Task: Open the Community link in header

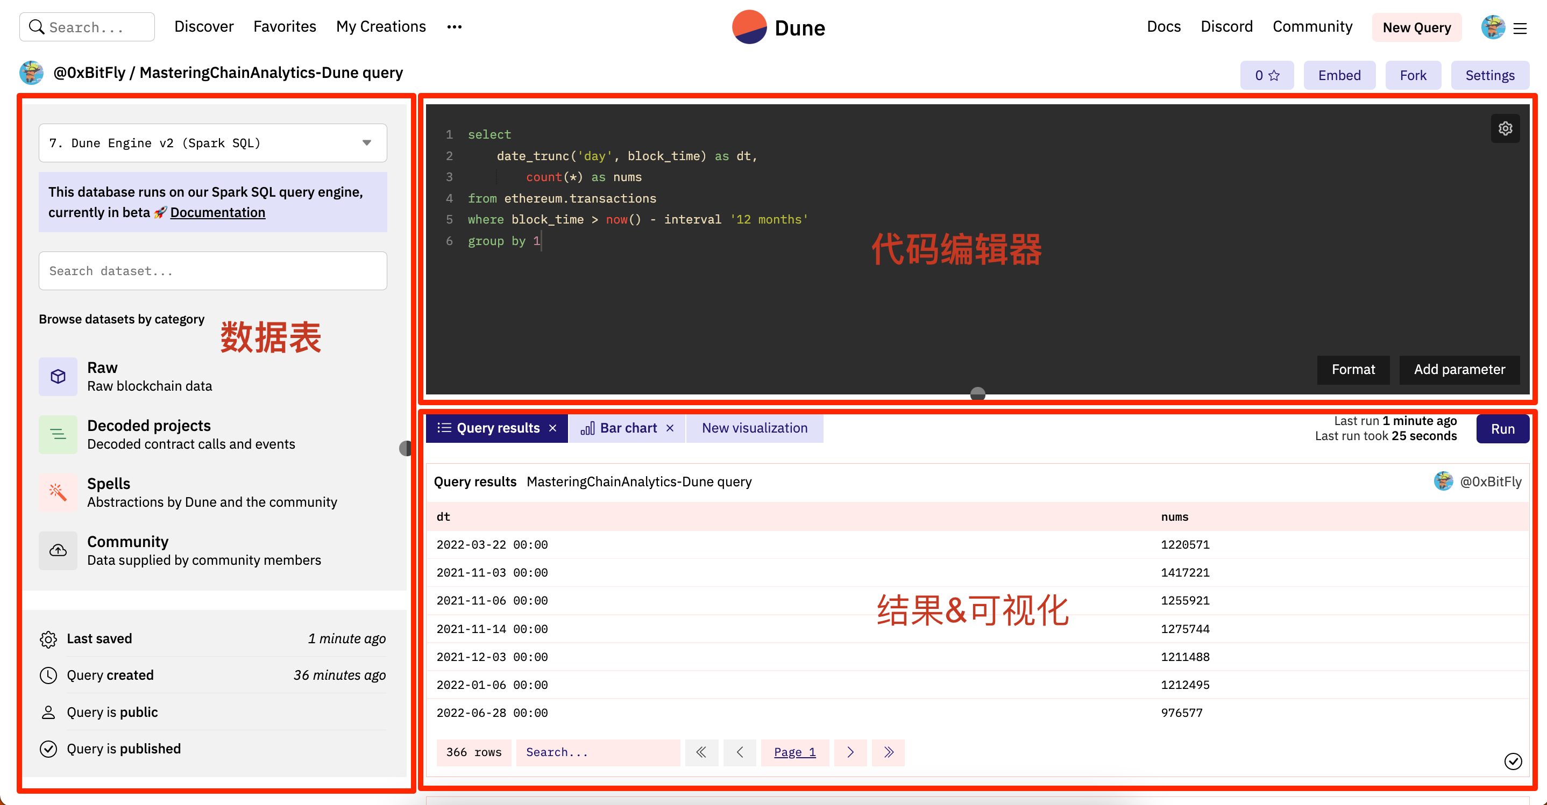Action: pyautogui.click(x=1313, y=26)
